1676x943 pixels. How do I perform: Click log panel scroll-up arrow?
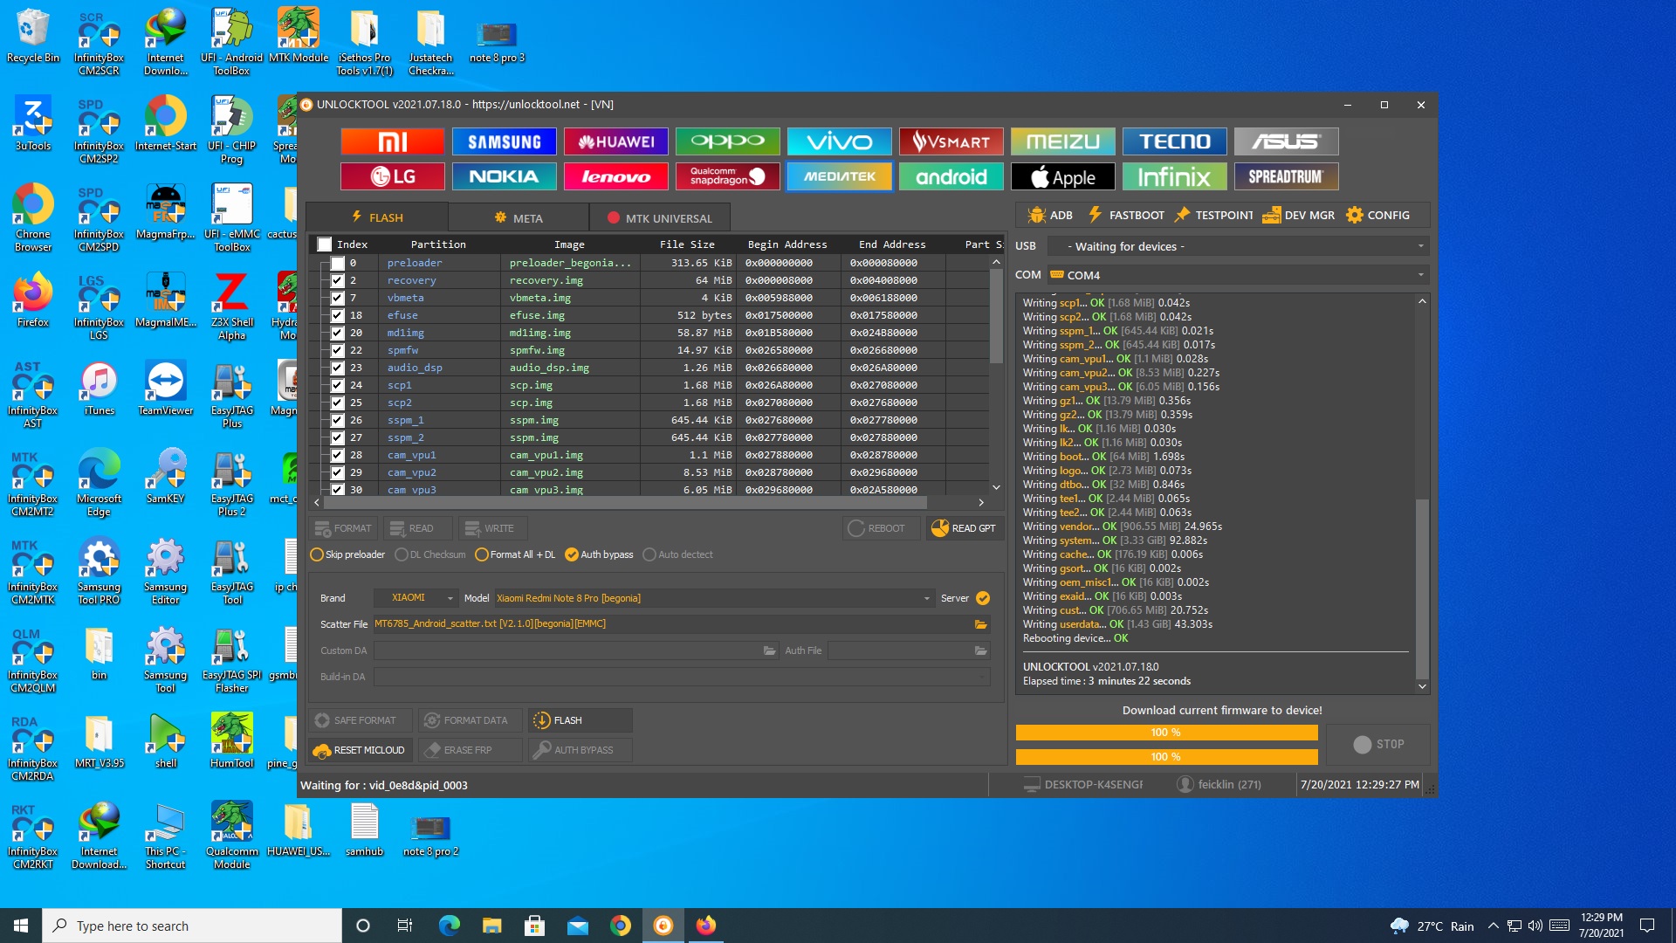(1422, 301)
